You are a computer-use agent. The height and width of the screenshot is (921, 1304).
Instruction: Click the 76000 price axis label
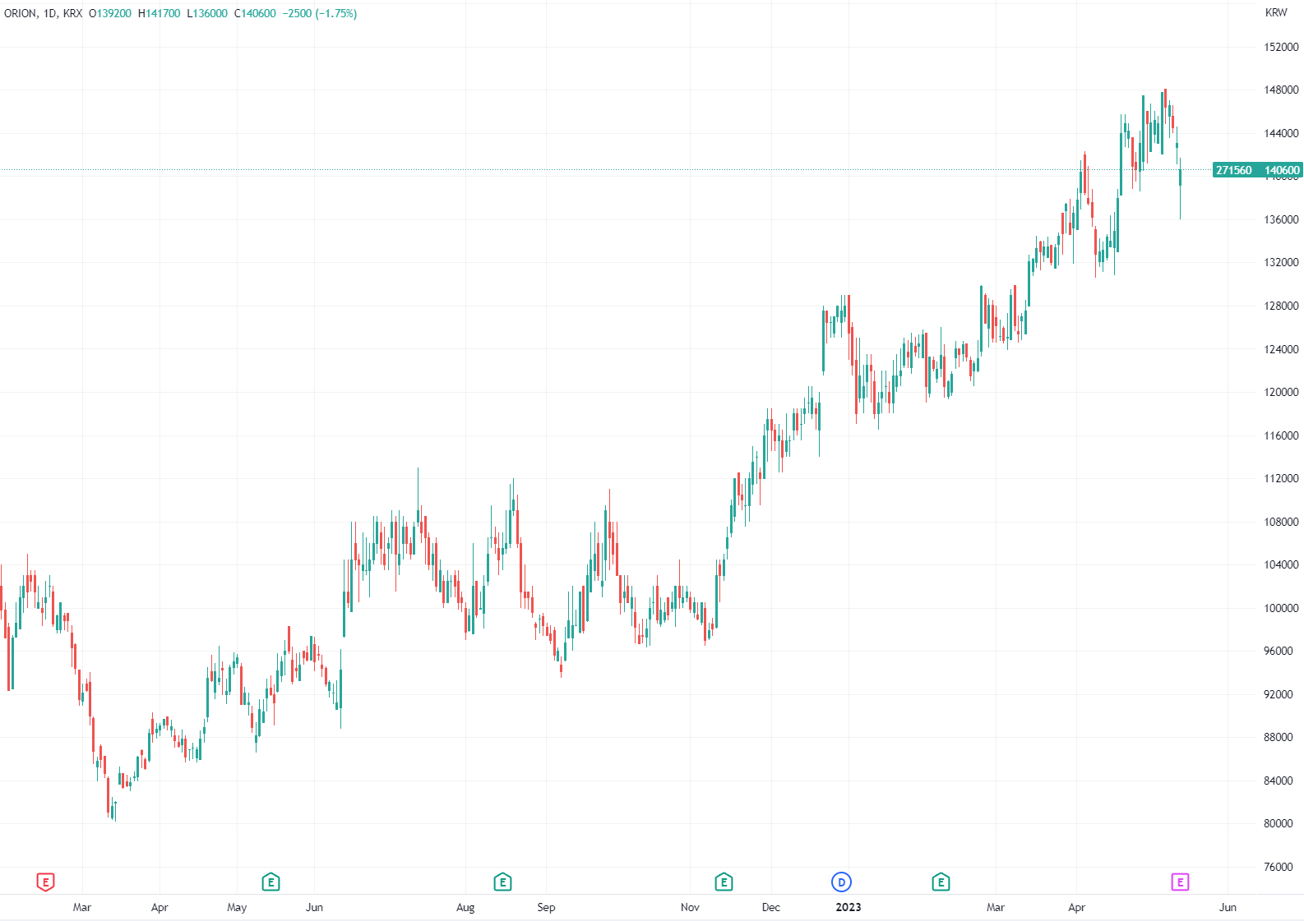[x=1279, y=867]
